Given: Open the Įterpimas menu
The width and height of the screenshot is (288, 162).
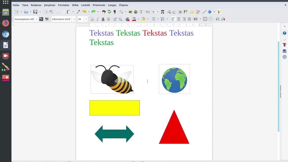Looking at the screenshot, I should 49,5.
